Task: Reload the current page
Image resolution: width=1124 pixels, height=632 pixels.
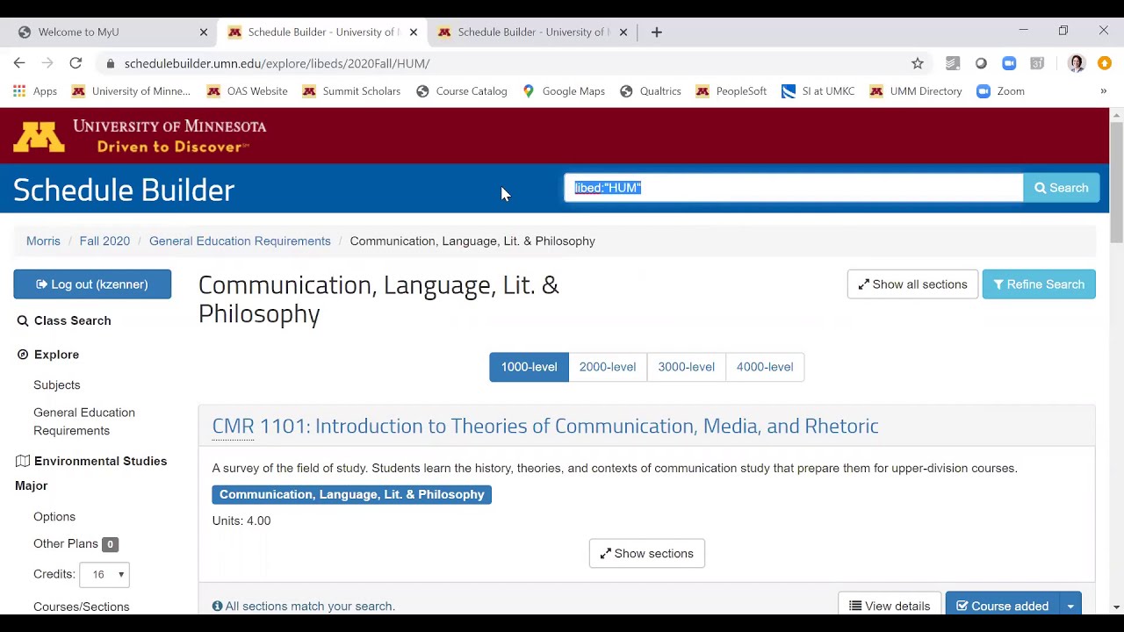Action: [76, 63]
